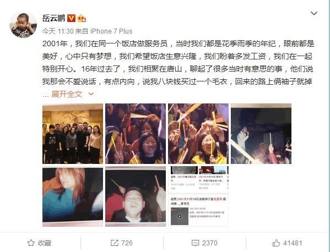Screen dimensions: 330x252
Task: Click the orange V verified badge
Action: click(72, 18)
